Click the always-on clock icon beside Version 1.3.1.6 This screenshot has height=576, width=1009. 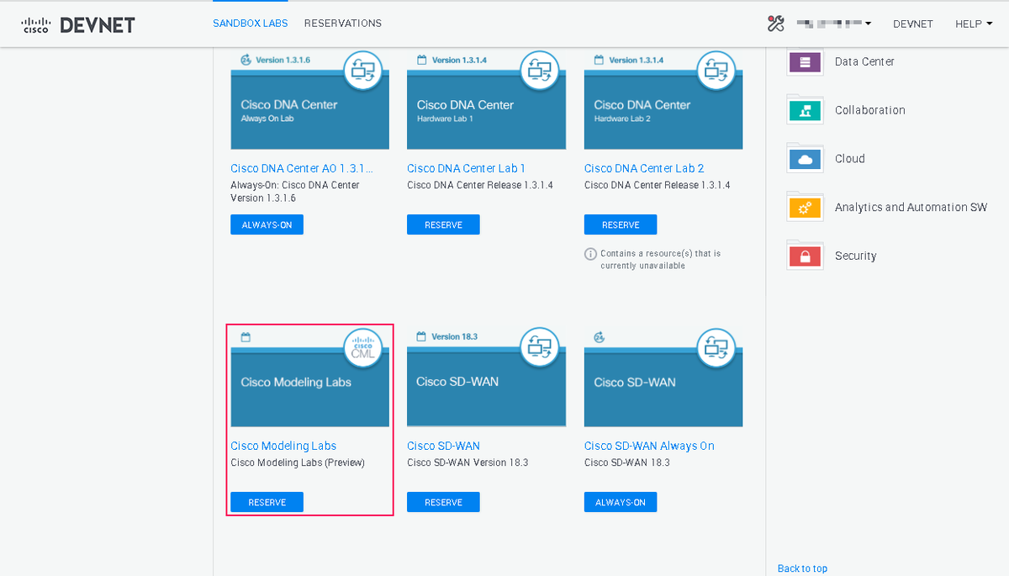coord(246,60)
